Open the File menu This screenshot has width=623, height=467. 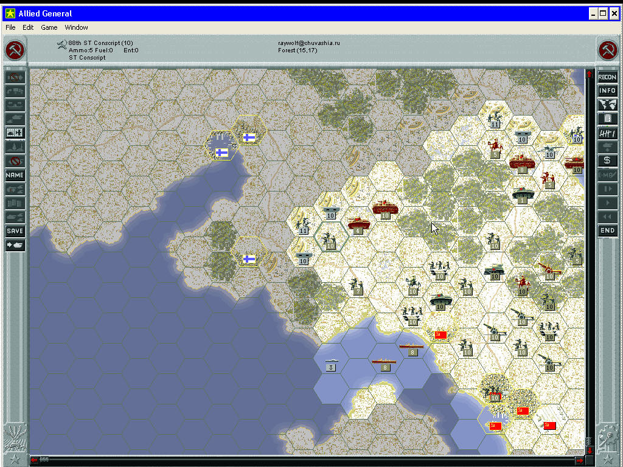click(x=10, y=27)
